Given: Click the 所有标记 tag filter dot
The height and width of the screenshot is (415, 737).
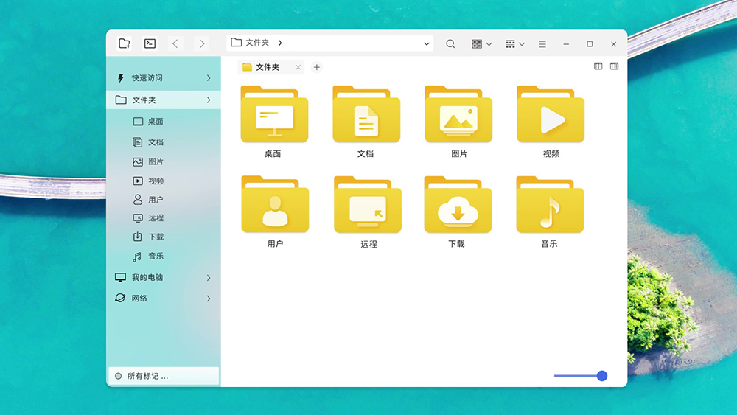Looking at the screenshot, I should point(118,376).
